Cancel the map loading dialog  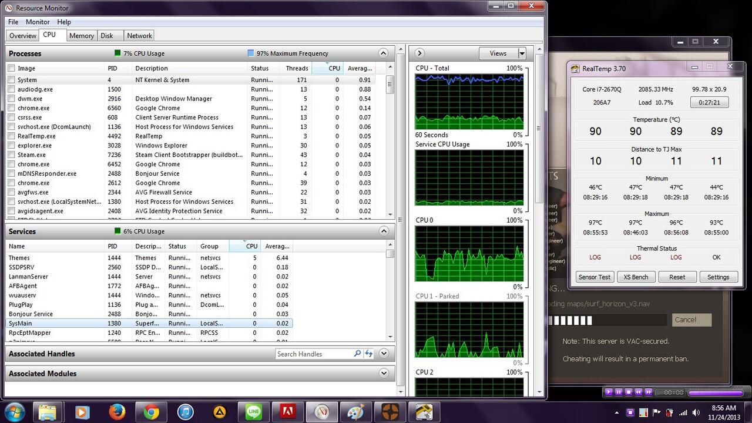coord(691,320)
